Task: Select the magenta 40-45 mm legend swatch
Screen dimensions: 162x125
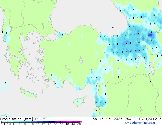Action: coord(69,122)
